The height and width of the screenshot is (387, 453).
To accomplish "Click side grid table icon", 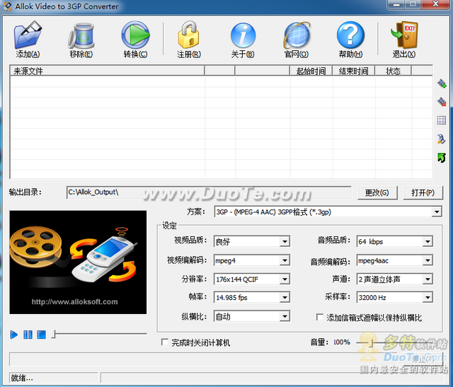I will 442,120.
